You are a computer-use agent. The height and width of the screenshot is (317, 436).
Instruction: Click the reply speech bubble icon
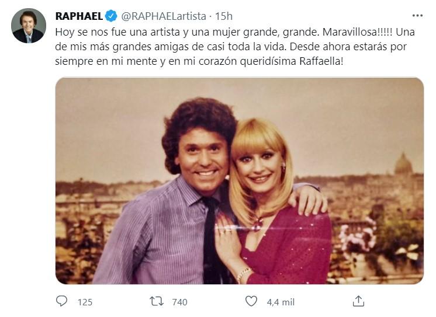pos(61,301)
